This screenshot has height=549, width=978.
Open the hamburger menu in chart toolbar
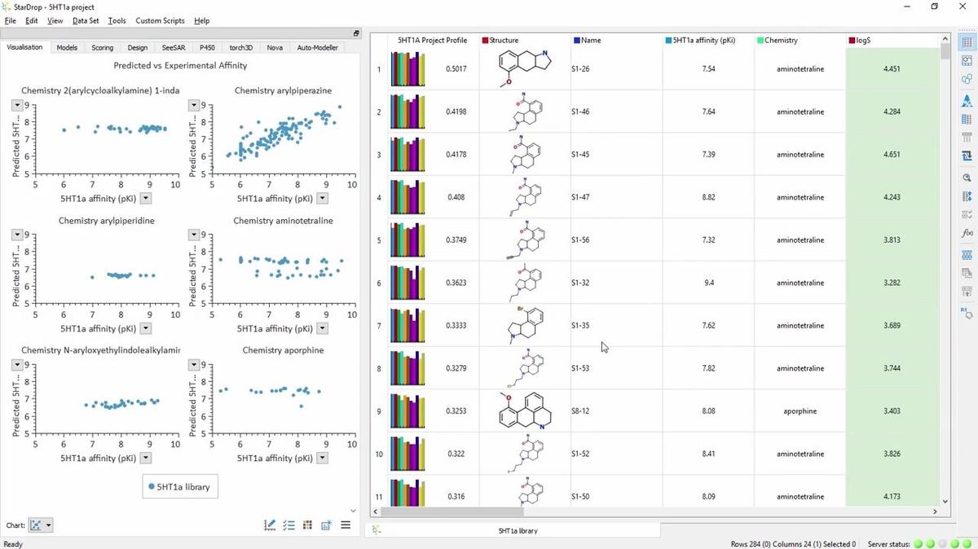point(346,525)
